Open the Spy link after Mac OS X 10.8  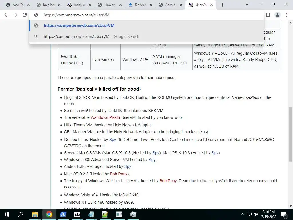(215, 153)
